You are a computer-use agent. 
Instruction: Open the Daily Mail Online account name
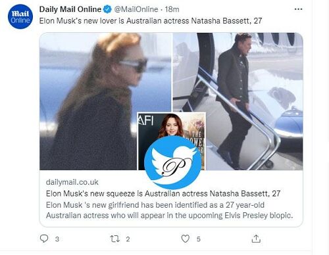pyautogui.click(x=70, y=9)
